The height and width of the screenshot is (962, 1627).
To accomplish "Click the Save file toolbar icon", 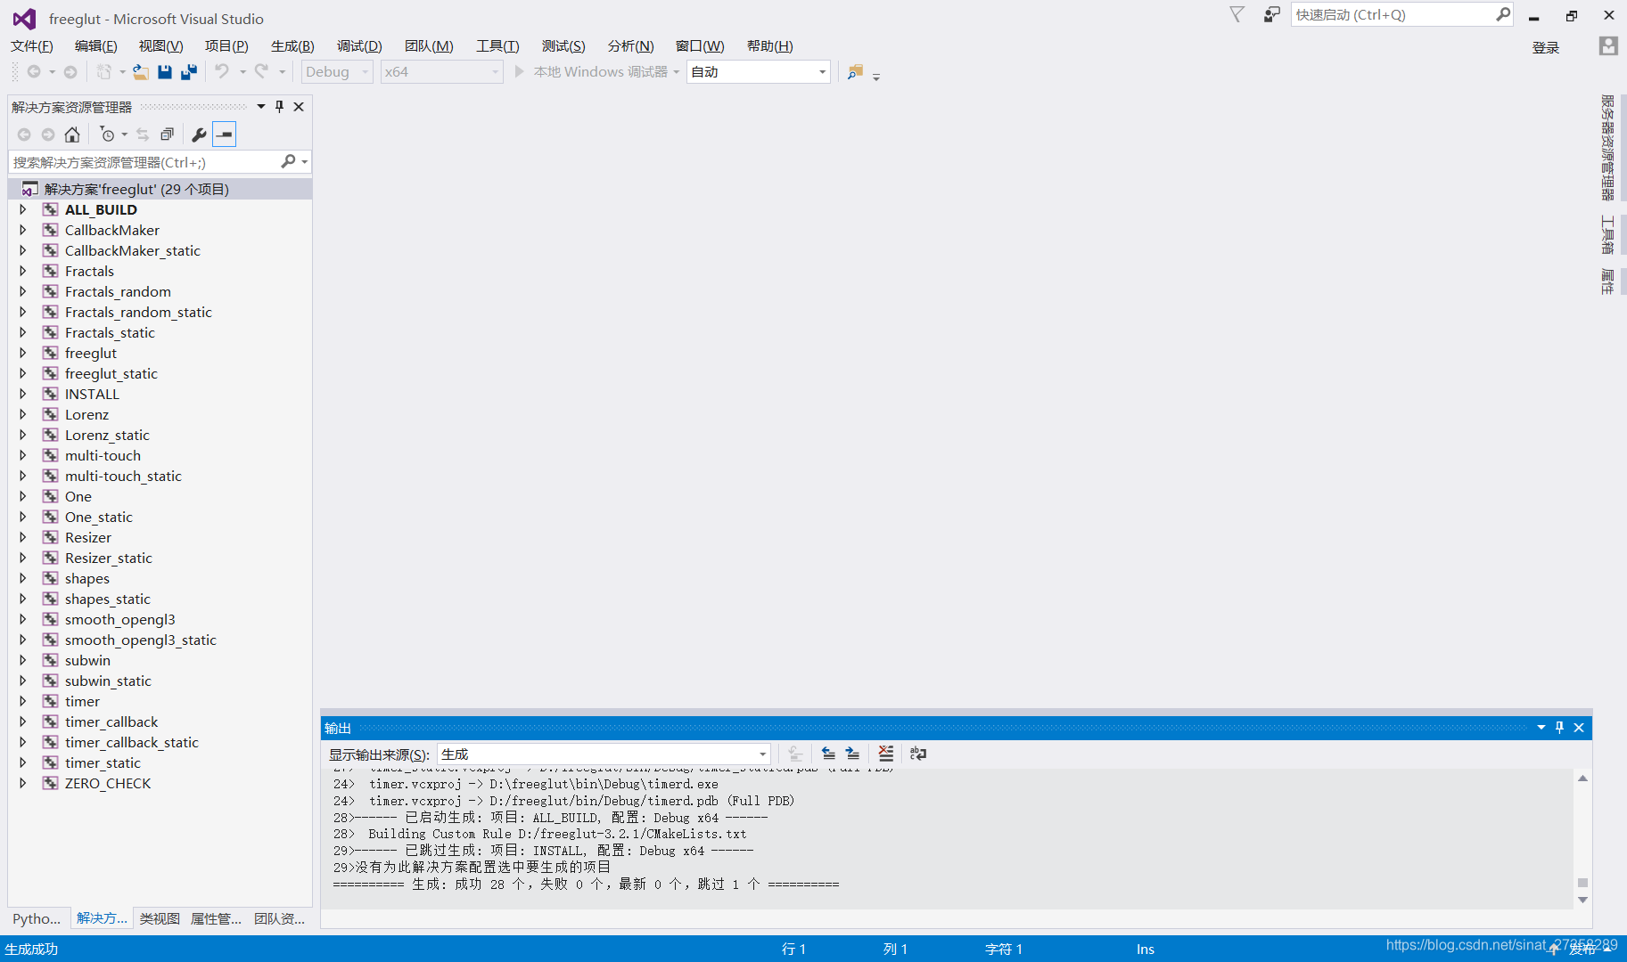I will click(164, 72).
